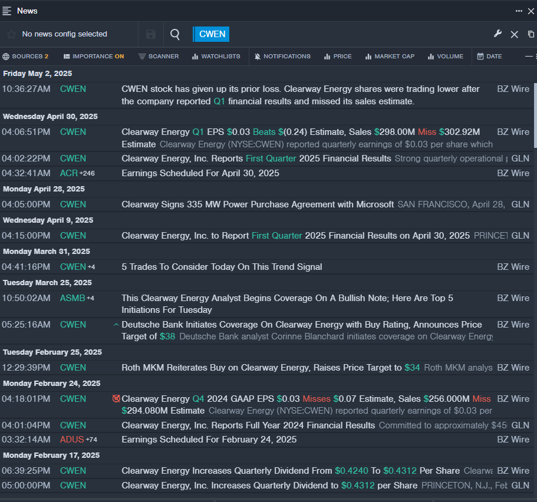Screen dimensions: 537x502
Task: Click the alarm icon on Q4 2024 GAAP EPS row
Action: (x=117, y=398)
